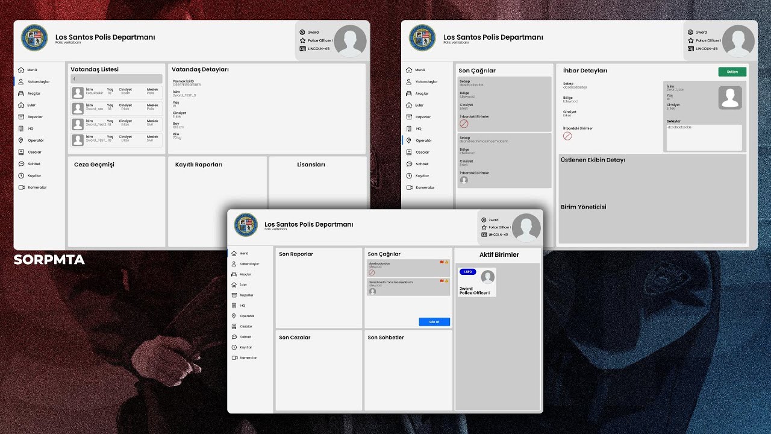Open Raporlar in the İhbar Detayları window sidebar
The height and width of the screenshot is (434, 771).
(x=419, y=117)
